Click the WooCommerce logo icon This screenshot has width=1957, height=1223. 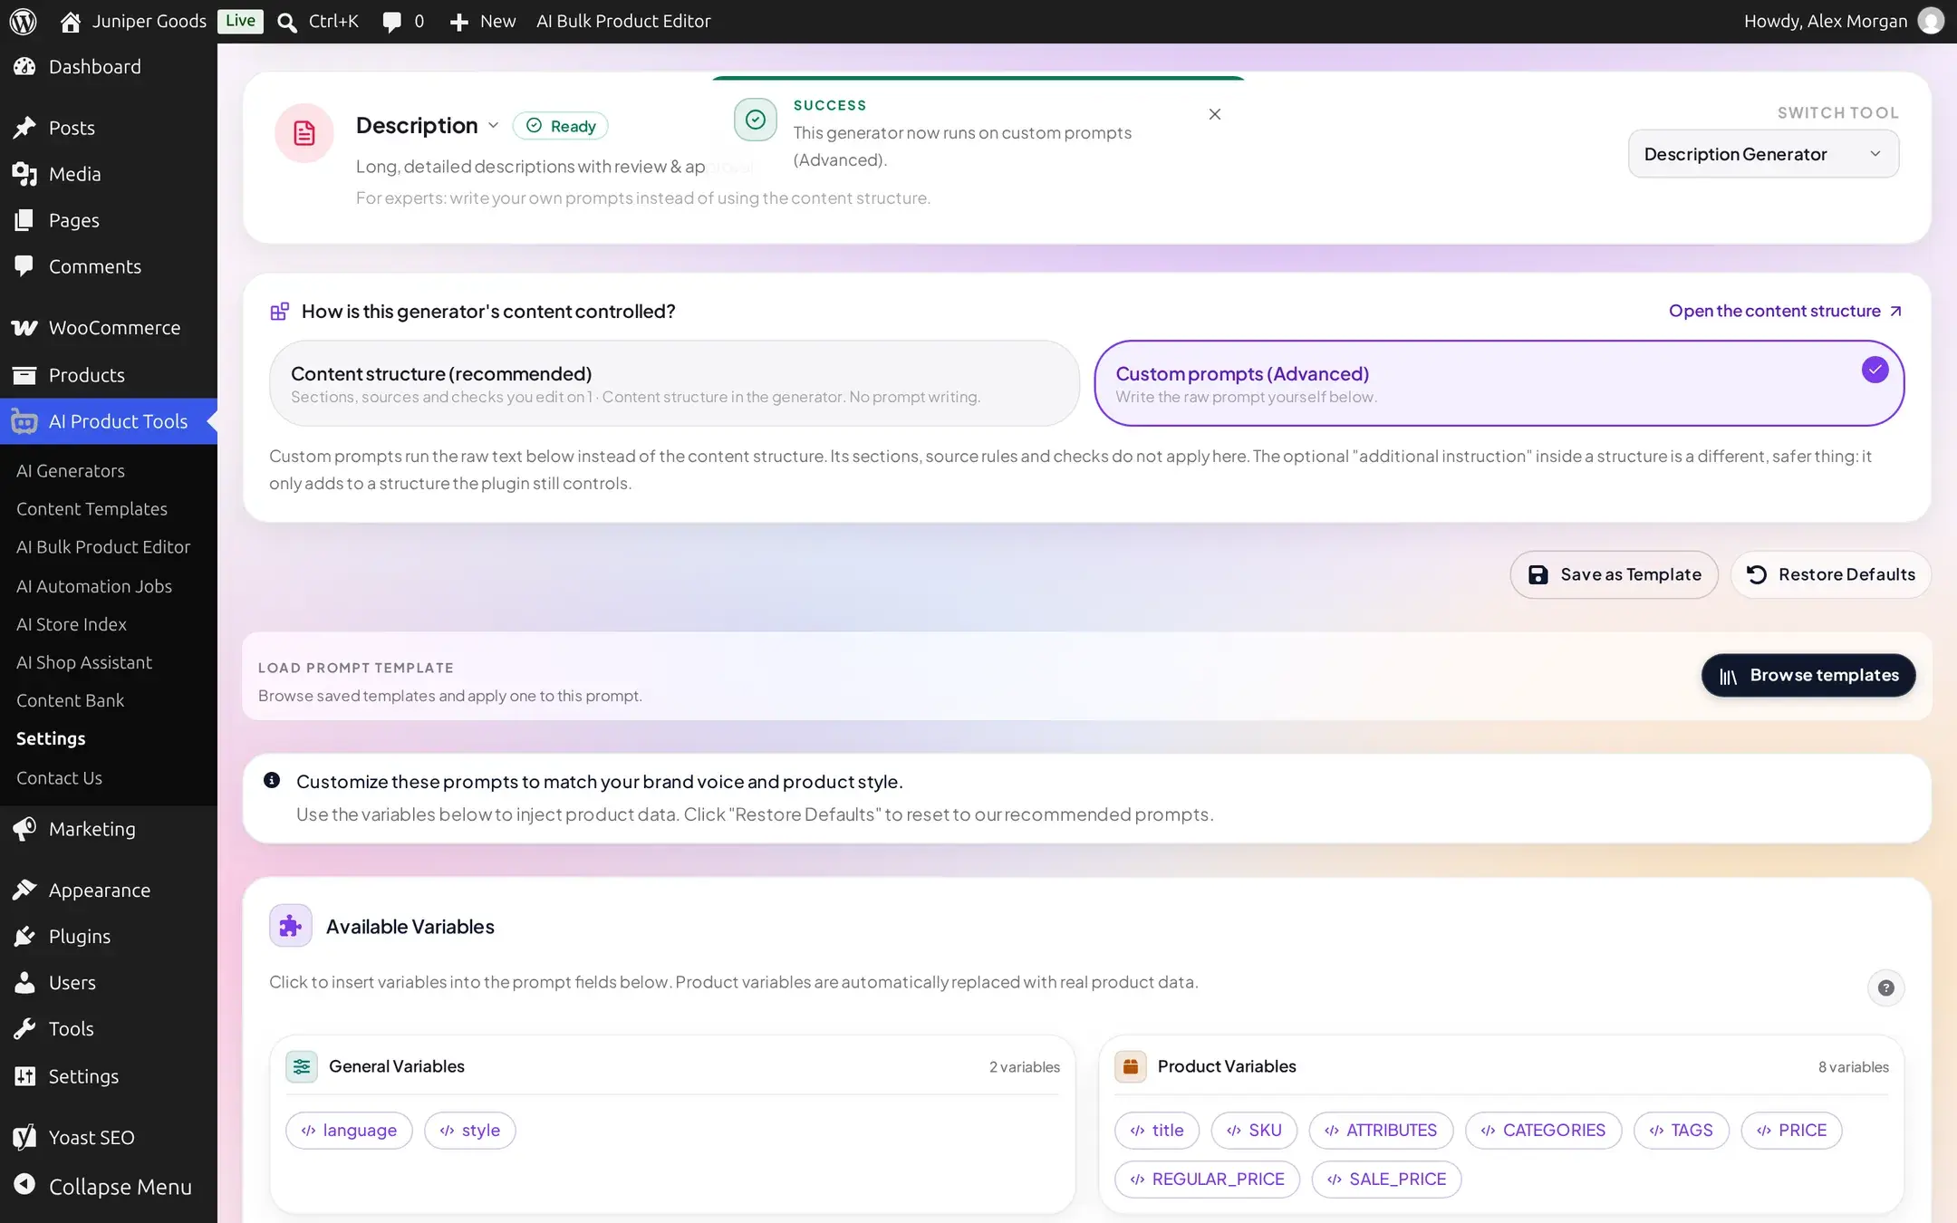pyautogui.click(x=24, y=328)
